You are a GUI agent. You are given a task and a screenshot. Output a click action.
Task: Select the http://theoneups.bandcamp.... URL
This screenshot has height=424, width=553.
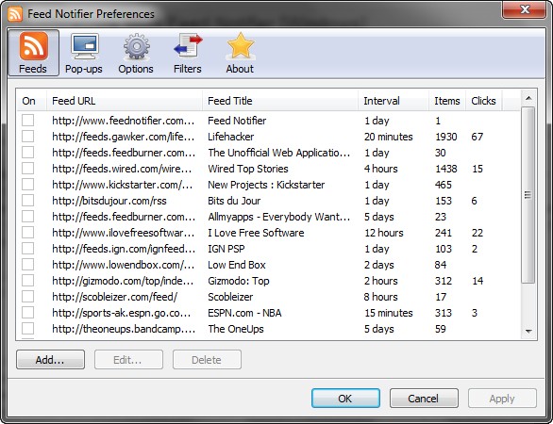point(124,329)
